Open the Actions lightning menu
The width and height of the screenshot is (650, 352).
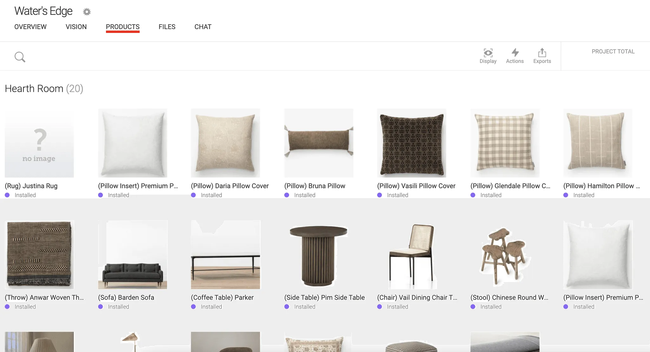coord(515,56)
